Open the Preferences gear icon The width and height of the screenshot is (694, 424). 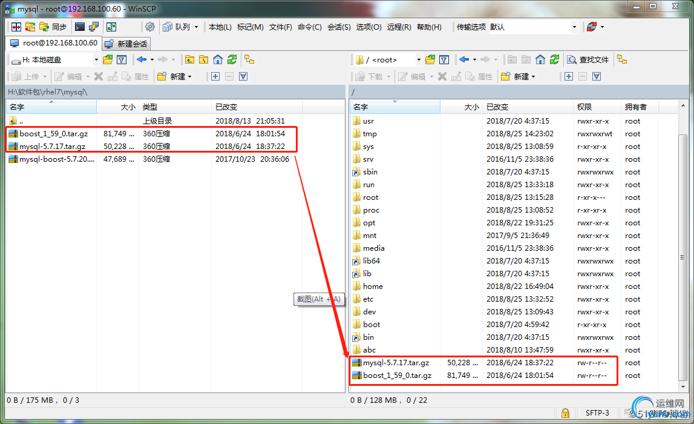(150, 27)
